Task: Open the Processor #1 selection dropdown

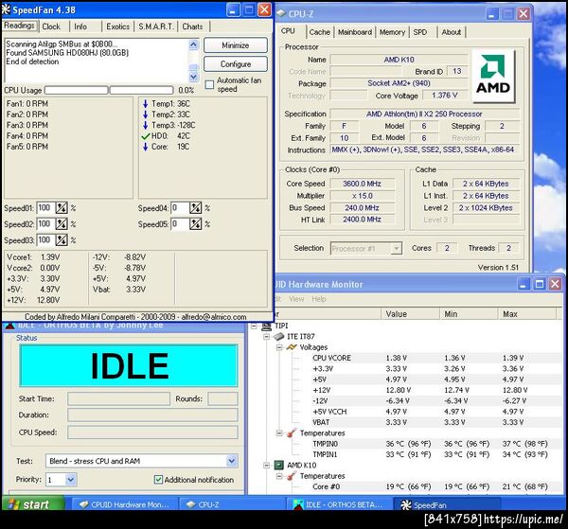Action: (397, 248)
